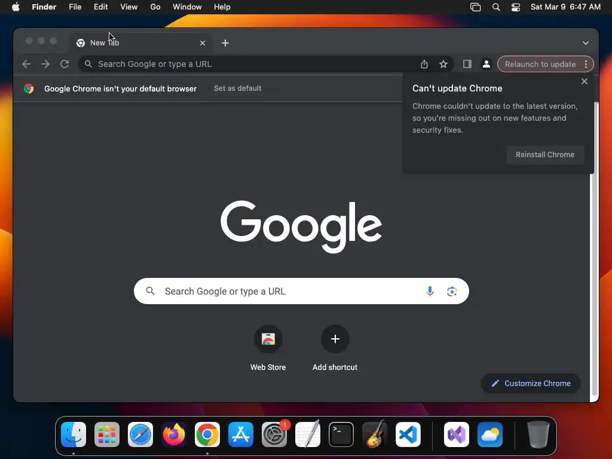Image resolution: width=612 pixels, height=459 pixels.
Task: Open TextEdit from the Dock
Action: [x=308, y=434]
